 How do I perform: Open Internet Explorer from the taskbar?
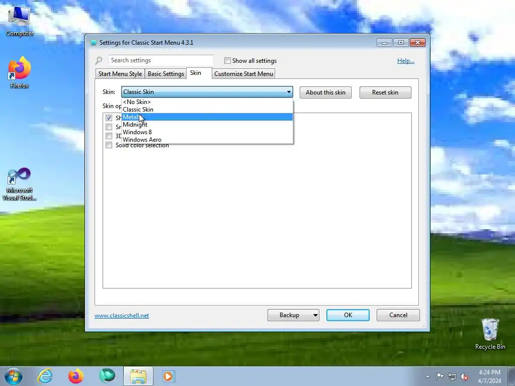(x=45, y=376)
